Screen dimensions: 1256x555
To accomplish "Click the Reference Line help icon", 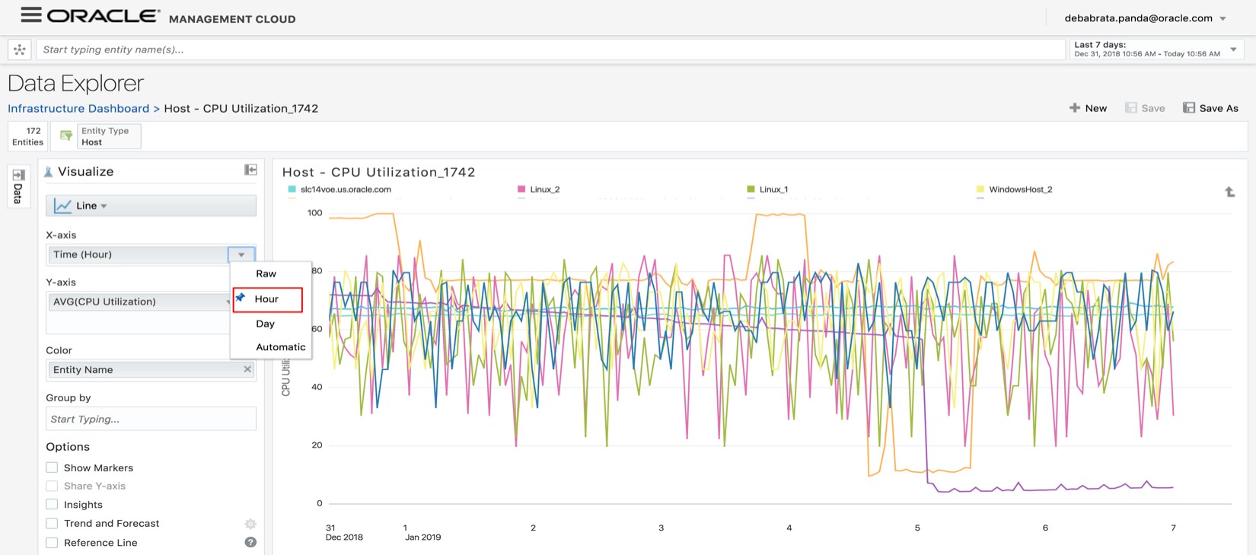I will pos(250,542).
